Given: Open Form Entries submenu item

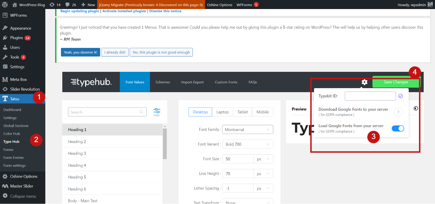Looking at the screenshot, I should (x=14, y=157).
